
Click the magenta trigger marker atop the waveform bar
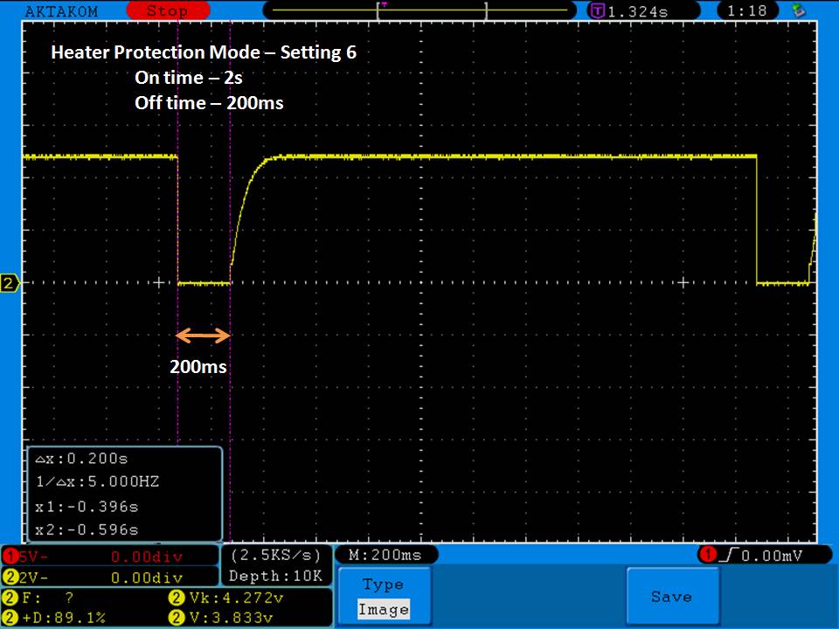[x=384, y=4]
